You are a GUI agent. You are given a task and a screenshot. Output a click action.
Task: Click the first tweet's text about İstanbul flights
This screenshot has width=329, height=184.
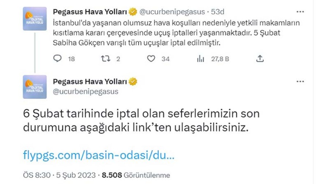(x=175, y=33)
